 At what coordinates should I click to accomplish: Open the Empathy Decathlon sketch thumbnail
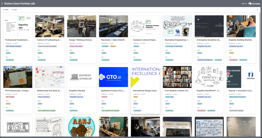[209, 77]
